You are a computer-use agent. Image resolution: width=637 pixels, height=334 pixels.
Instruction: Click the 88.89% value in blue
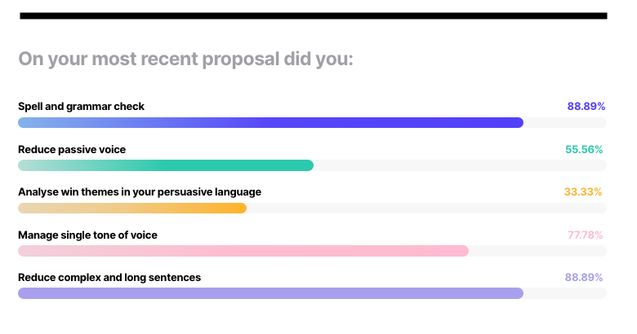point(586,106)
